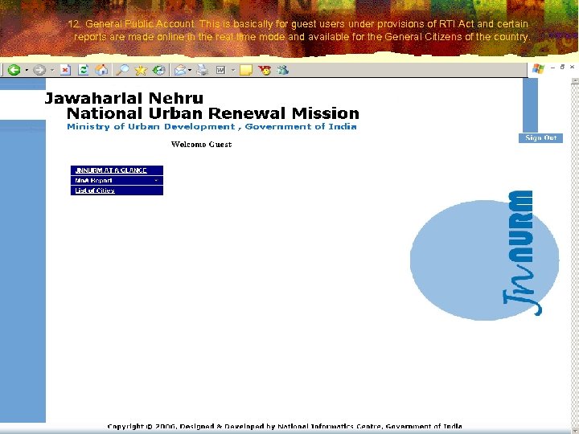Screen dimensions: 579x434
Task: Click the red-hat smiley toolbar icon
Action: [x=265, y=70]
